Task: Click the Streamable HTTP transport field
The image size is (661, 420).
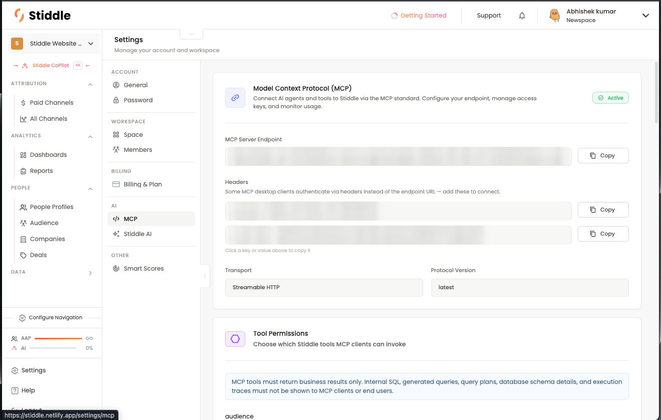Action: tap(324, 288)
